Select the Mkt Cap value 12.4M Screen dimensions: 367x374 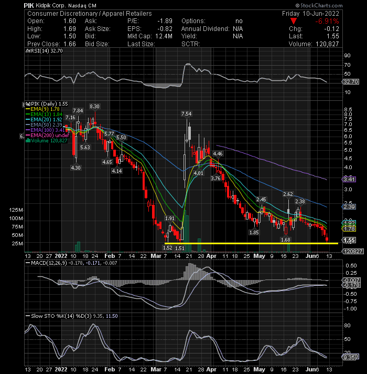(x=164, y=36)
